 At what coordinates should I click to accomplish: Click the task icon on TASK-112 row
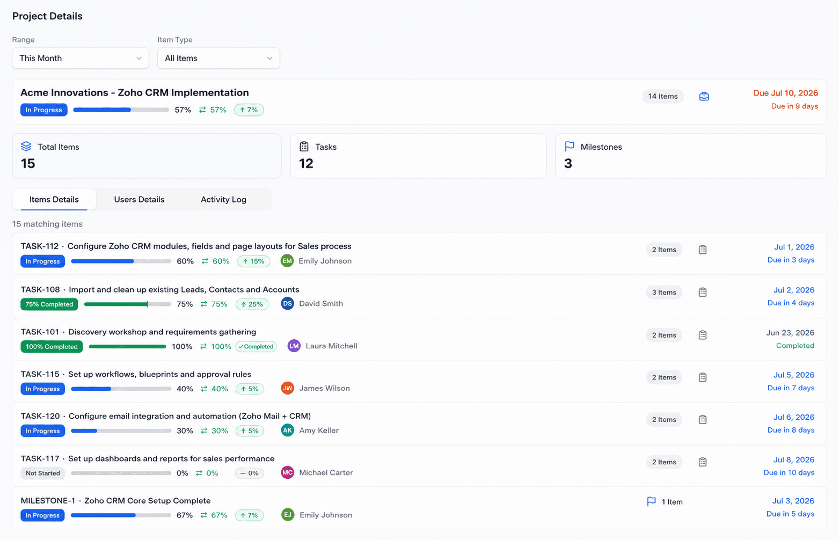(702, 250)
